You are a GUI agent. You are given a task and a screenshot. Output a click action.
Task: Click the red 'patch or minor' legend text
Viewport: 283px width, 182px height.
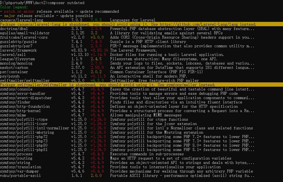19,11
